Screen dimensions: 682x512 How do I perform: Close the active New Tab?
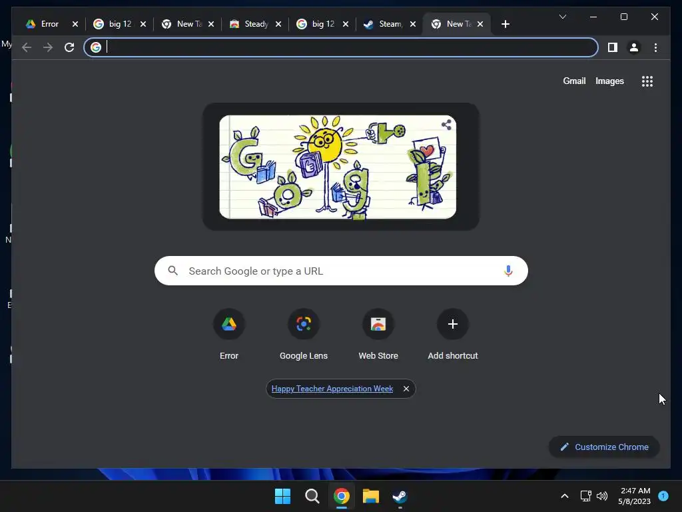[480, 24]
